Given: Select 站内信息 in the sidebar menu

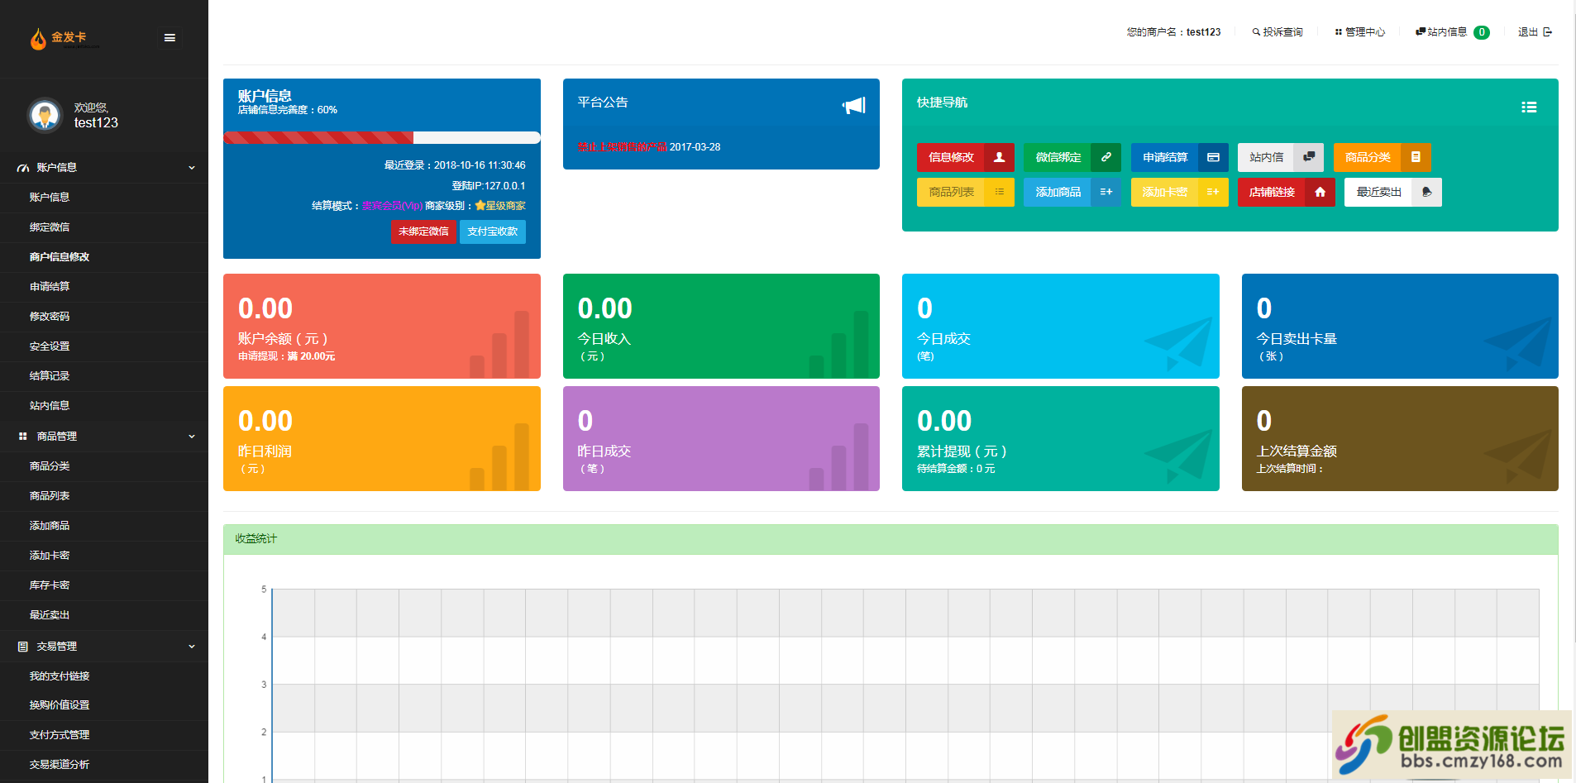Looking at the screenshot, I should click(x=104, y=406).
